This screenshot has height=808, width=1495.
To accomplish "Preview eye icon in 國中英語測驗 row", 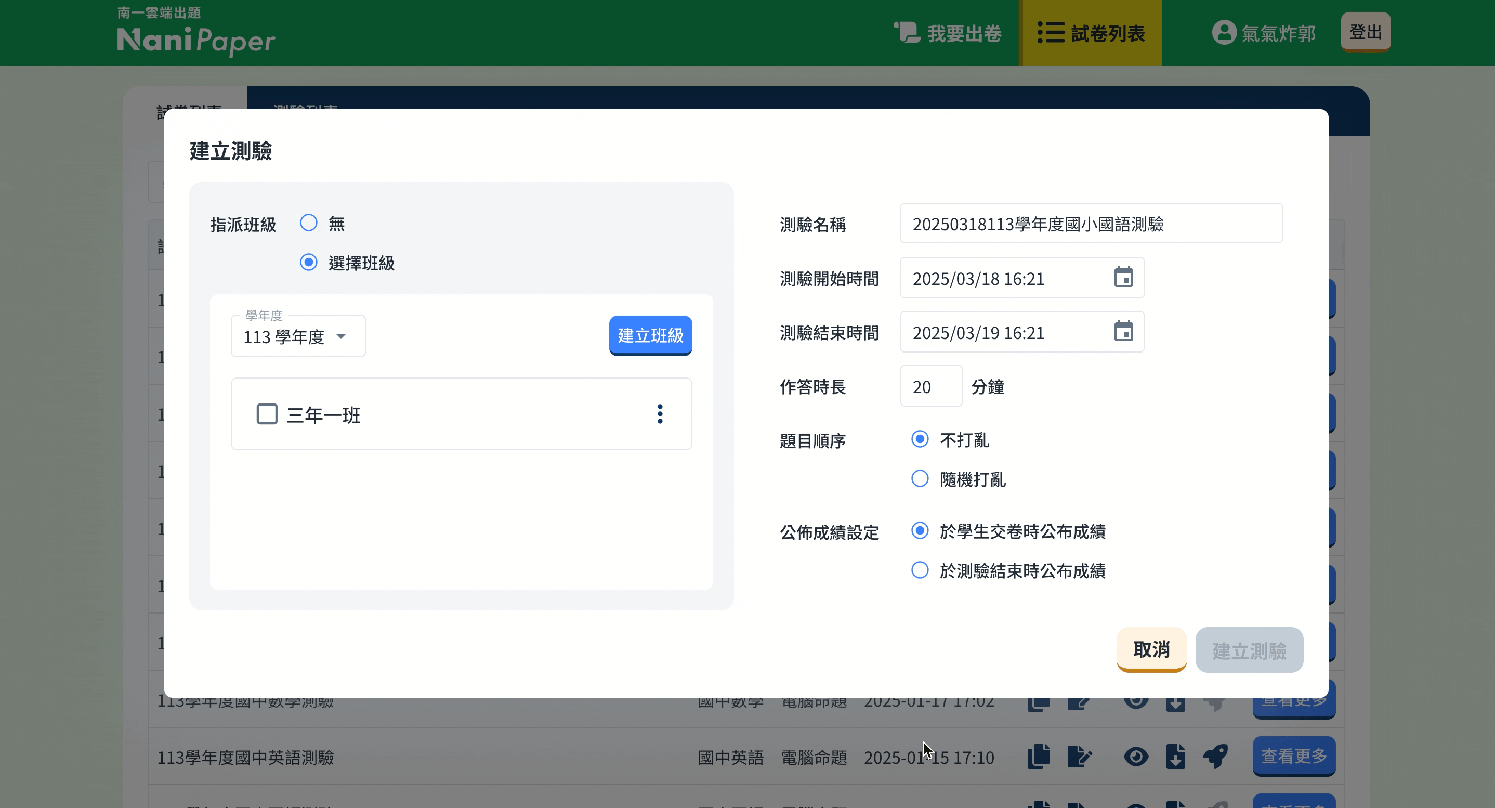I will pos(1136,757).
